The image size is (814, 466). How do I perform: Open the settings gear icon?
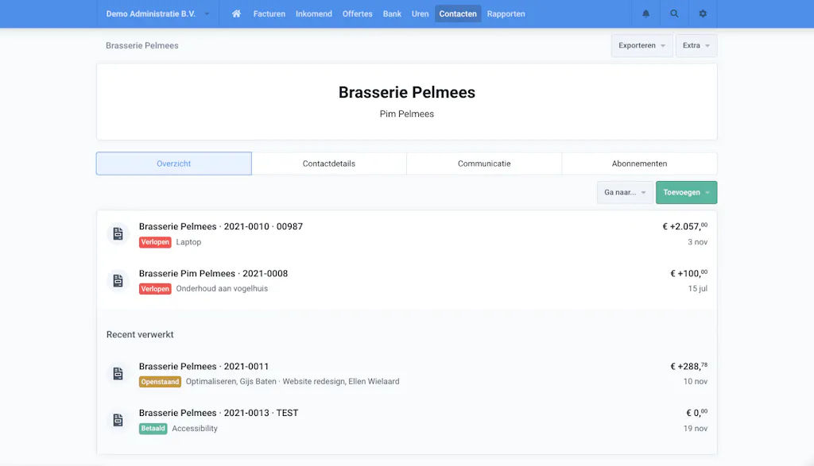click(x=703, y=14)
